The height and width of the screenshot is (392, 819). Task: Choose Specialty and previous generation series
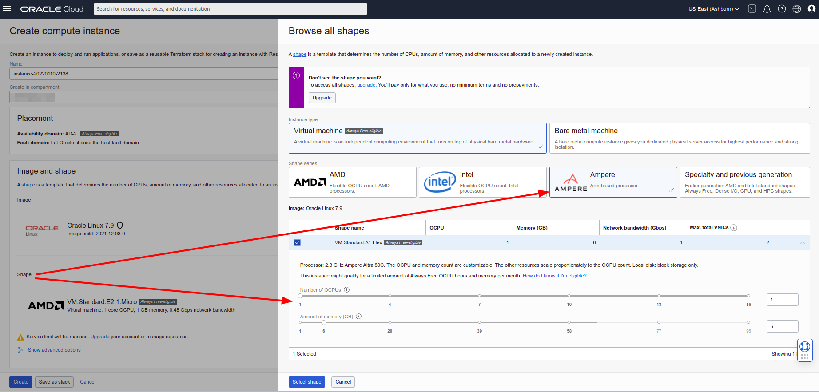pyautogui.click(x=745, y=182)
